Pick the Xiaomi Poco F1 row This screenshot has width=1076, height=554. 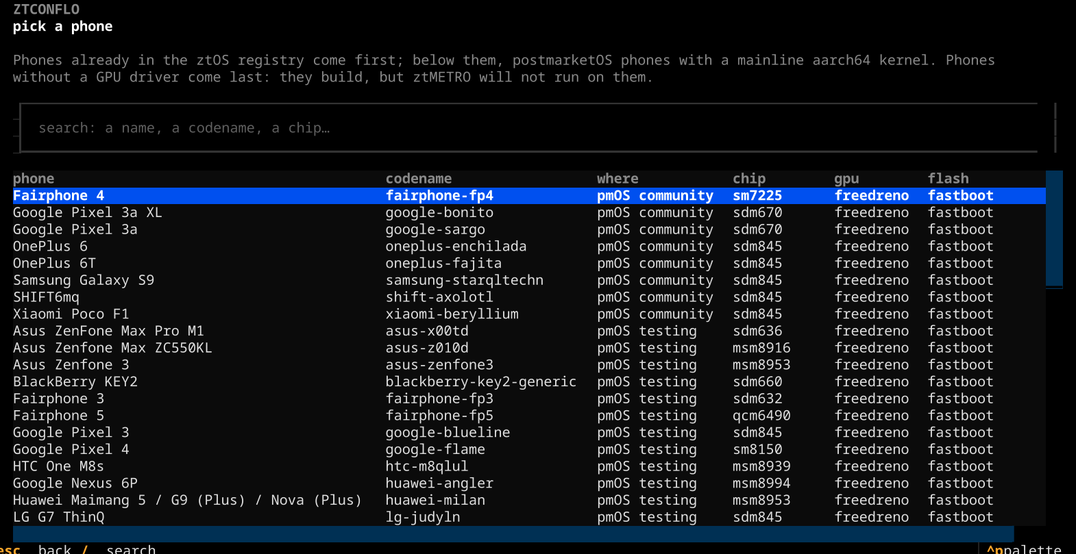coord(529,314)
